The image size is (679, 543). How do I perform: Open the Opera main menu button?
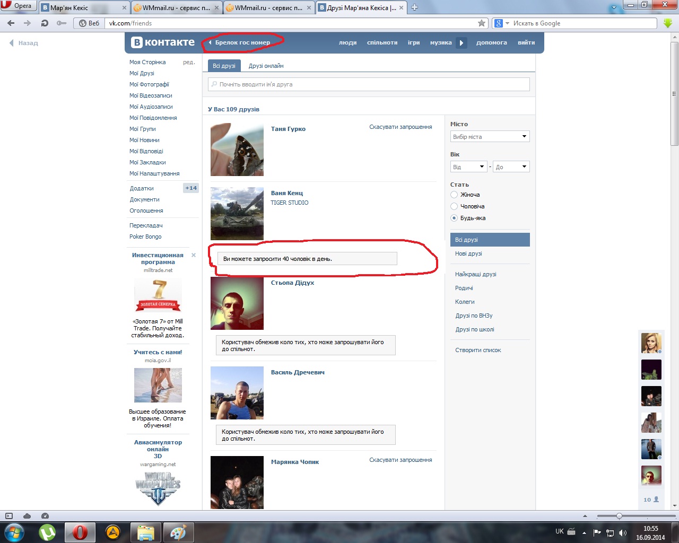18,6
